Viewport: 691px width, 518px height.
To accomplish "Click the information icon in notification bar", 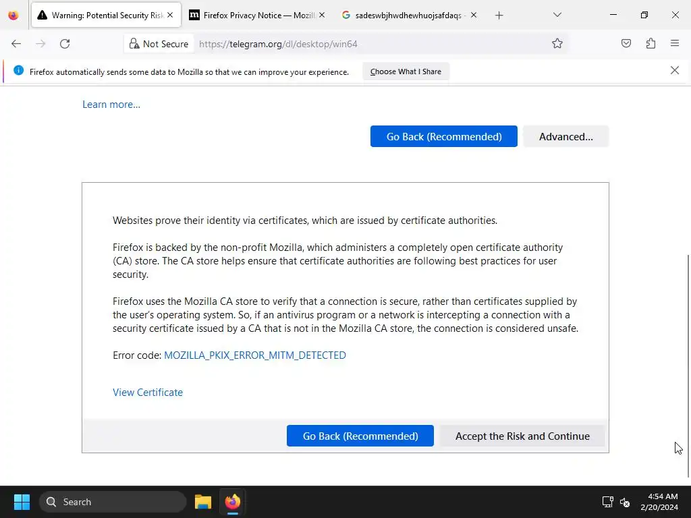I will coord(18,70).
